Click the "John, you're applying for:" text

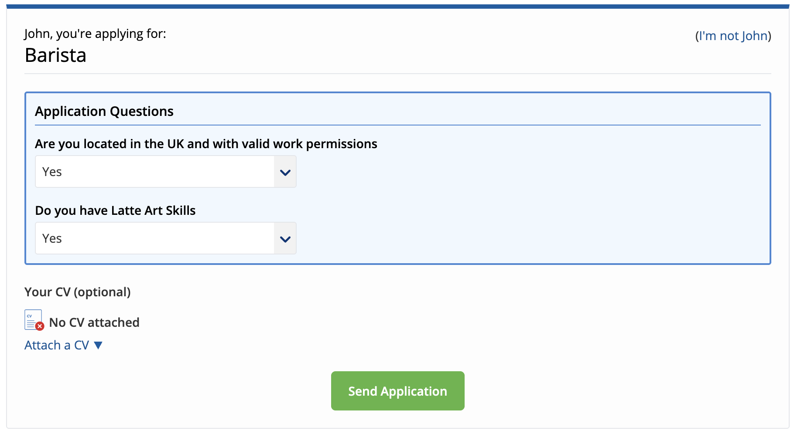(95, 34)
